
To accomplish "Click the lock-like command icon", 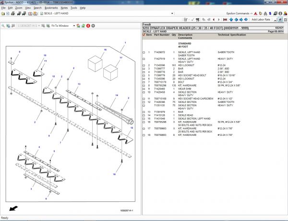I will tap(265, 13).
